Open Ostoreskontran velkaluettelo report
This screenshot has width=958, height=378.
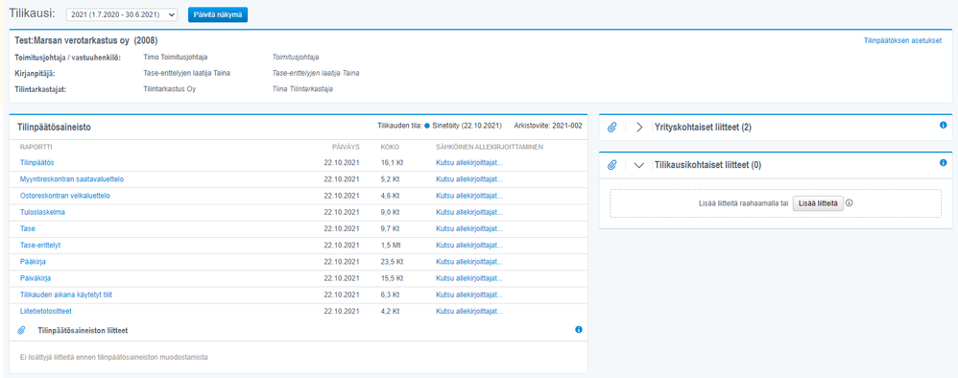click(64, 196)
